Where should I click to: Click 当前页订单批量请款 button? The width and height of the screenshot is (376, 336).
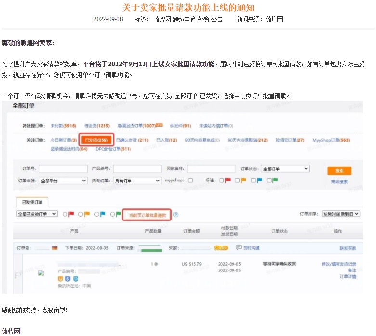tap(147, 215)
